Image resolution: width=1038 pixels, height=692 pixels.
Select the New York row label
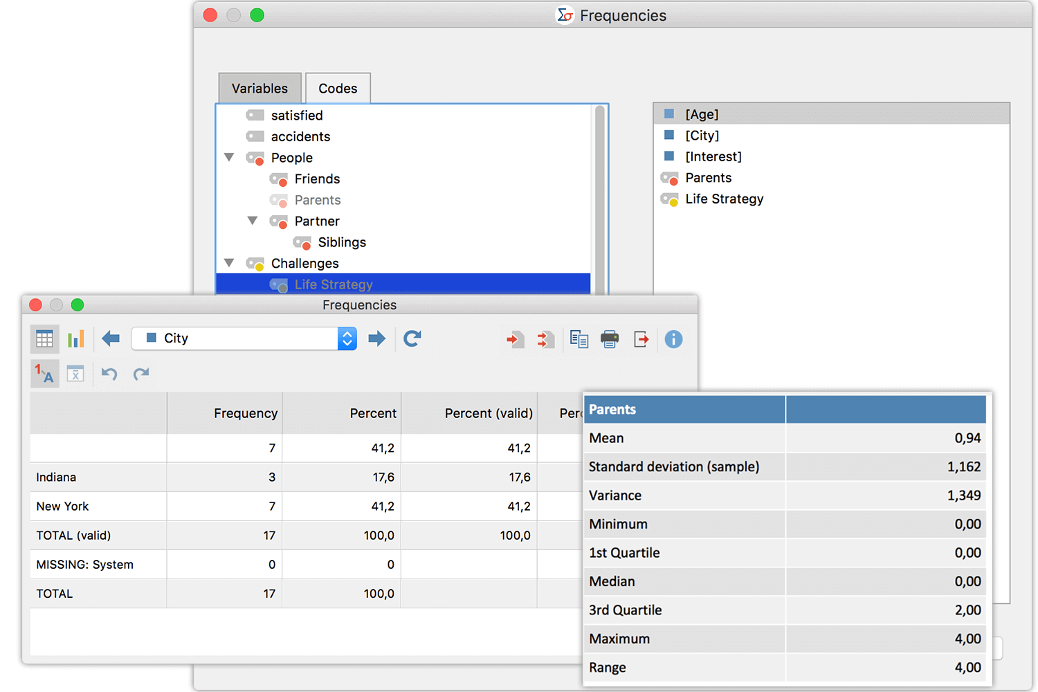(x=62, y=507)
